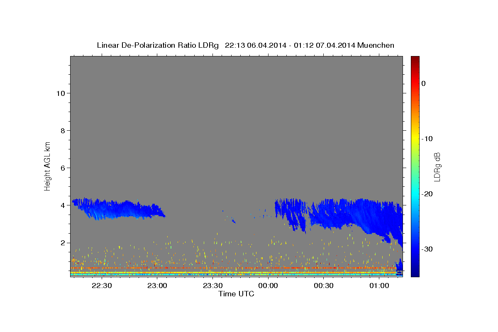Click the dark red top of the colorbar

415,59
